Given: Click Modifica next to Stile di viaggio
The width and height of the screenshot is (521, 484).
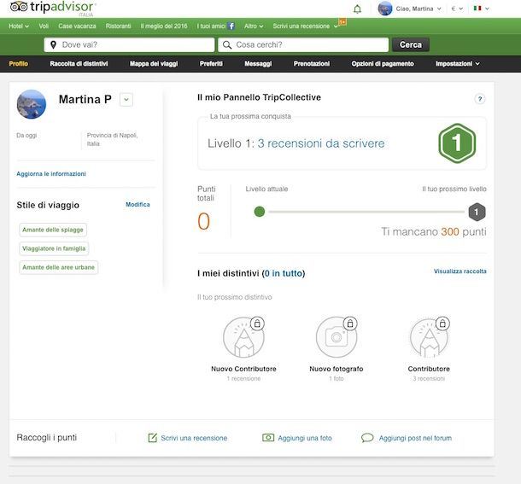Looking at the screenshot, I should point(138,204).
